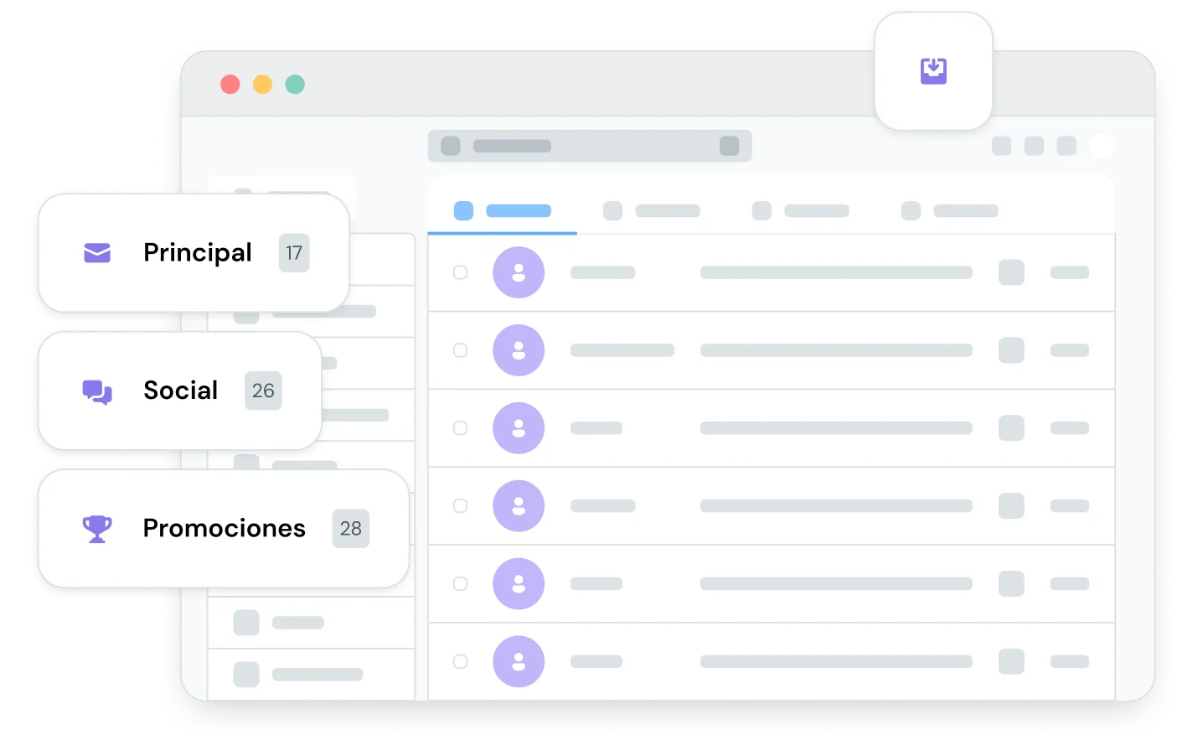
Task: Click the search bar's right-side options button
Action: point(729,146)
